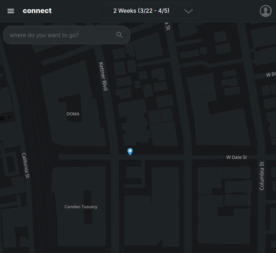Focus the 'where do you want to go?' search field
This screenshot has height=253, width=276.
coord(67,35)
